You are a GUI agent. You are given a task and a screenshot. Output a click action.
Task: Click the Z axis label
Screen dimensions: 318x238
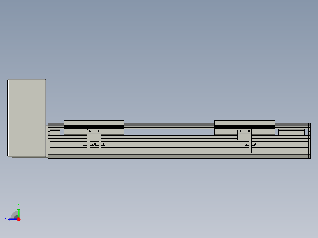click(x=6, y=217)
